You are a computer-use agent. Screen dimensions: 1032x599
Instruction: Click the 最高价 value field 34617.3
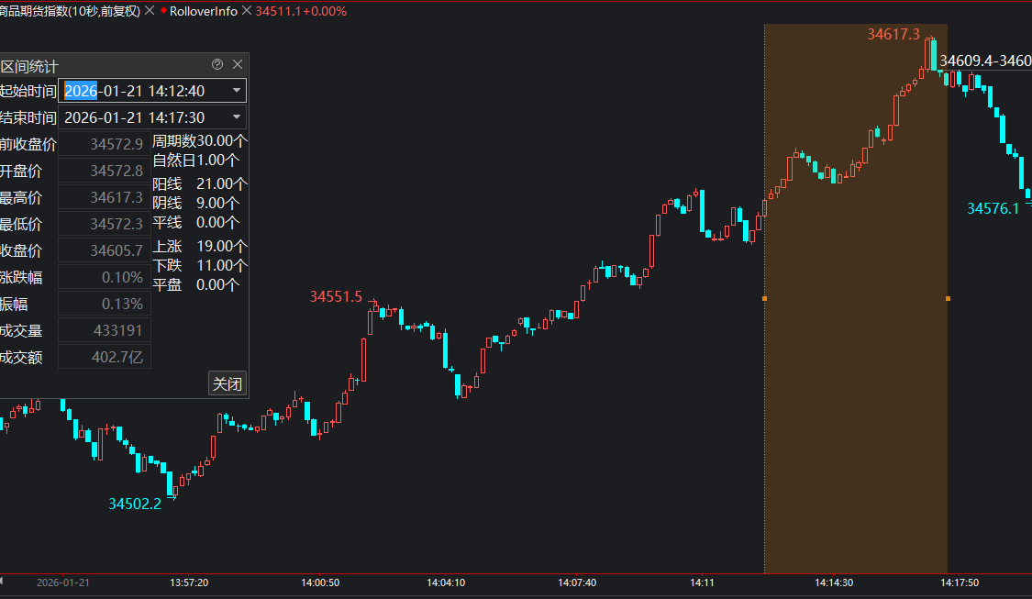[x=105, y=197]
